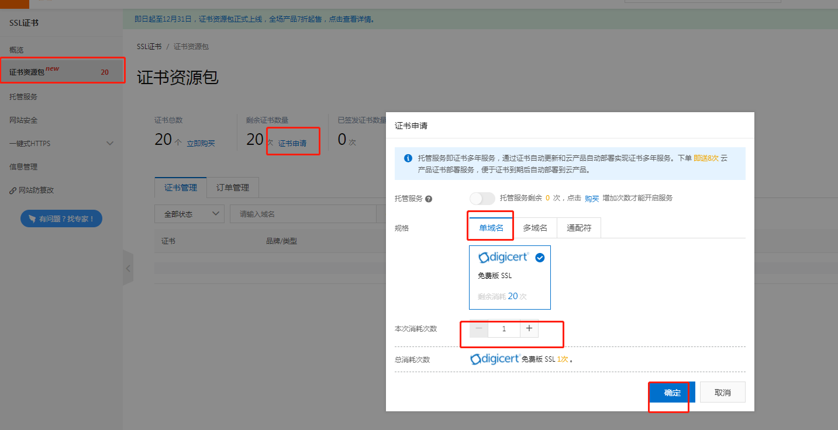Select the Digicert 免费版 SSL card
Viewport: 838px width, 430px height.
pos(510,278)
